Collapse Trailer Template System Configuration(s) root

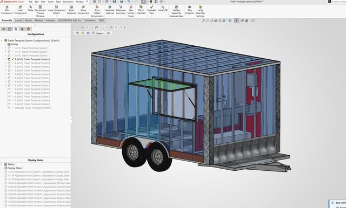(x=2, y=40)
